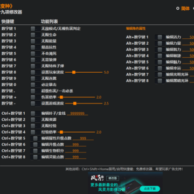Toggle the 编辑叶子/金钱 switch
The width and height of the screenshot is (194, 194).
tap(35, 114)
